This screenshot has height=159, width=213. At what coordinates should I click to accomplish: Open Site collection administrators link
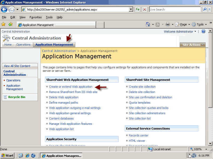147,113
